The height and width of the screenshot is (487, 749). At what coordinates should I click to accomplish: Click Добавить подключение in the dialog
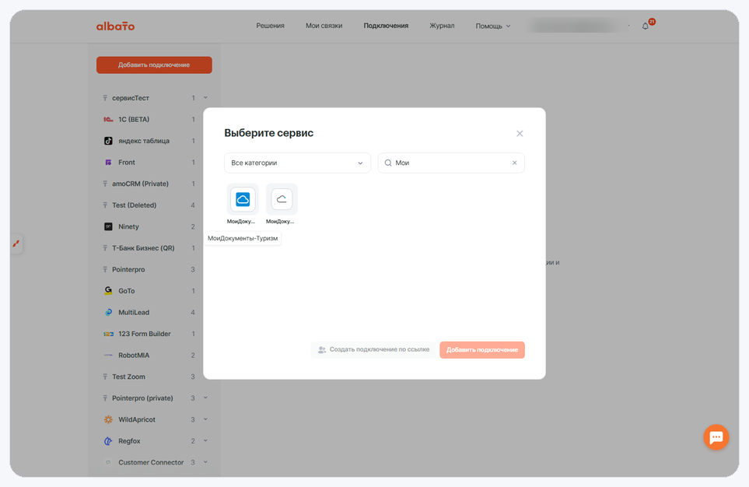(482, 350)
